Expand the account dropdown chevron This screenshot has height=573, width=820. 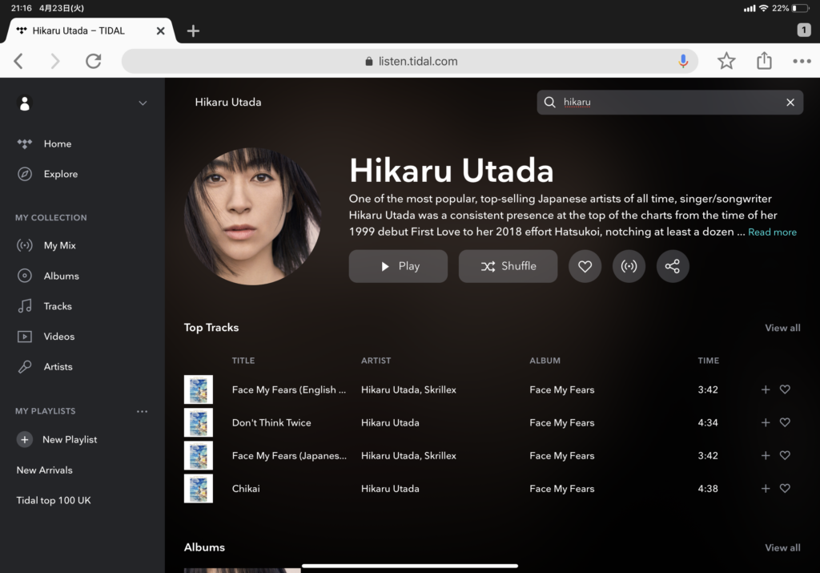[143, 103]
